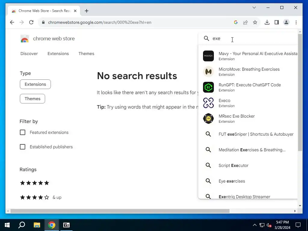Open RunGPT: Execute ChatGPT Code result
The height and width of the screenshot is (231, 308).
pyautogui.click(x=248, y=87)
